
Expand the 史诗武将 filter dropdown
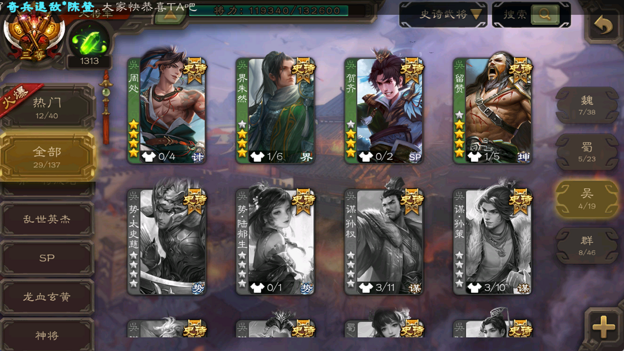pos(443,14)
